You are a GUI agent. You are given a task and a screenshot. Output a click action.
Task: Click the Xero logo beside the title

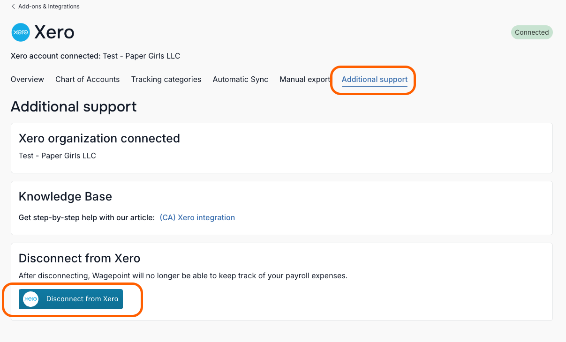[x=20, y=32]
